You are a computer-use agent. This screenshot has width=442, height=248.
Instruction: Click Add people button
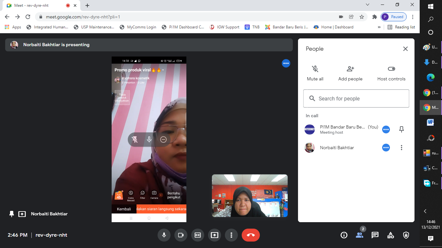click(x=350, y=73)
